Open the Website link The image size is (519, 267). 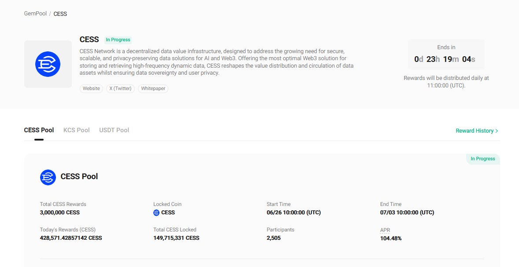click(91, 88)
